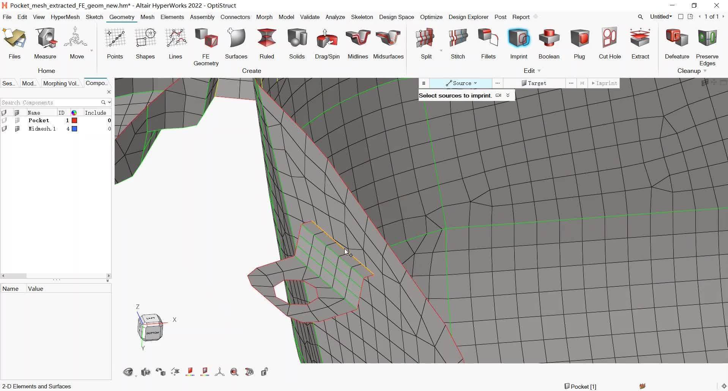728x391 pixels.
Task: Open the Source selection dropdown
Action: [x=475, y=83]
